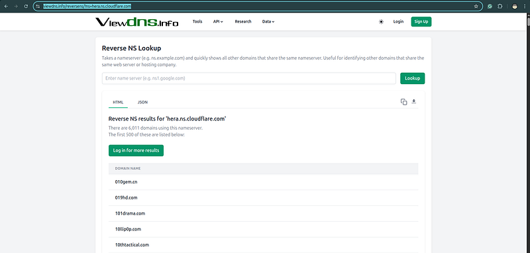Open site information icon in address bar
530x253 pixels.
coord(38,6)
